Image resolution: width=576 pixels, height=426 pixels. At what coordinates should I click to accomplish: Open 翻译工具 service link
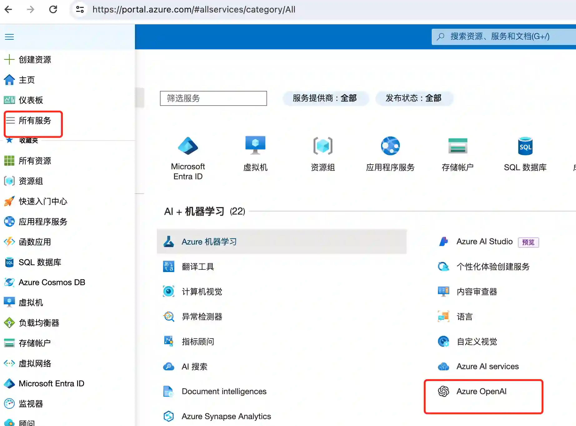(x=198, y=266)
